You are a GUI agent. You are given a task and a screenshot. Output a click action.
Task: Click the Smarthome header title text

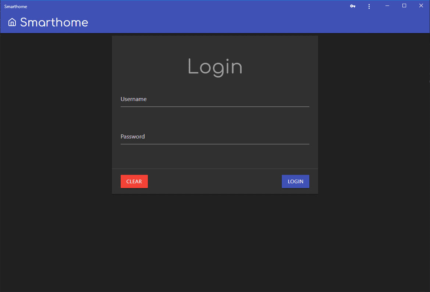pos(54,22)
